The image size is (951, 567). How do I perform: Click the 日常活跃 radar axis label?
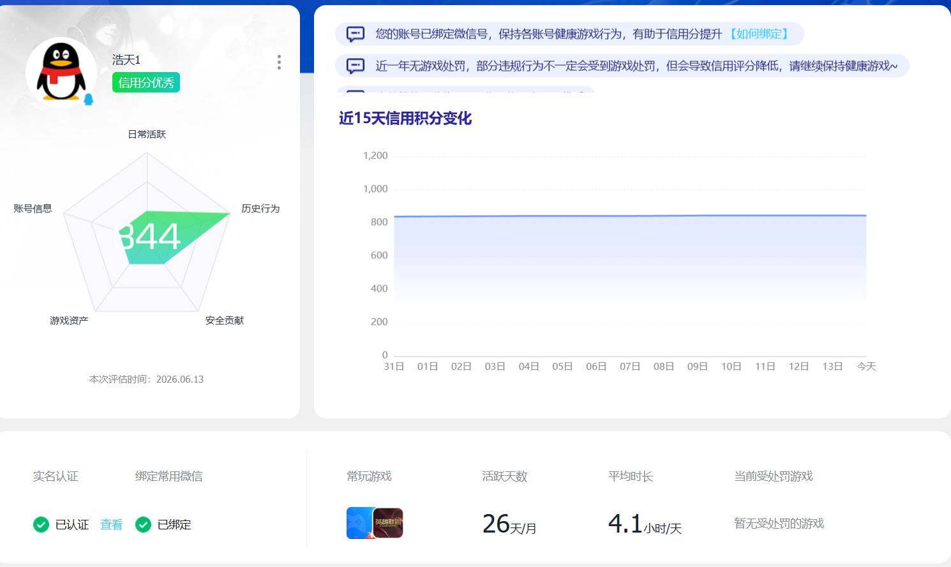point(147,134)
